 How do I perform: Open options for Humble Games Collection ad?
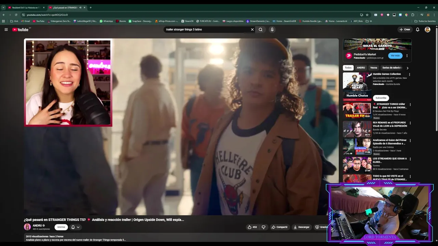pyautogui.click(x=410, y=74)
